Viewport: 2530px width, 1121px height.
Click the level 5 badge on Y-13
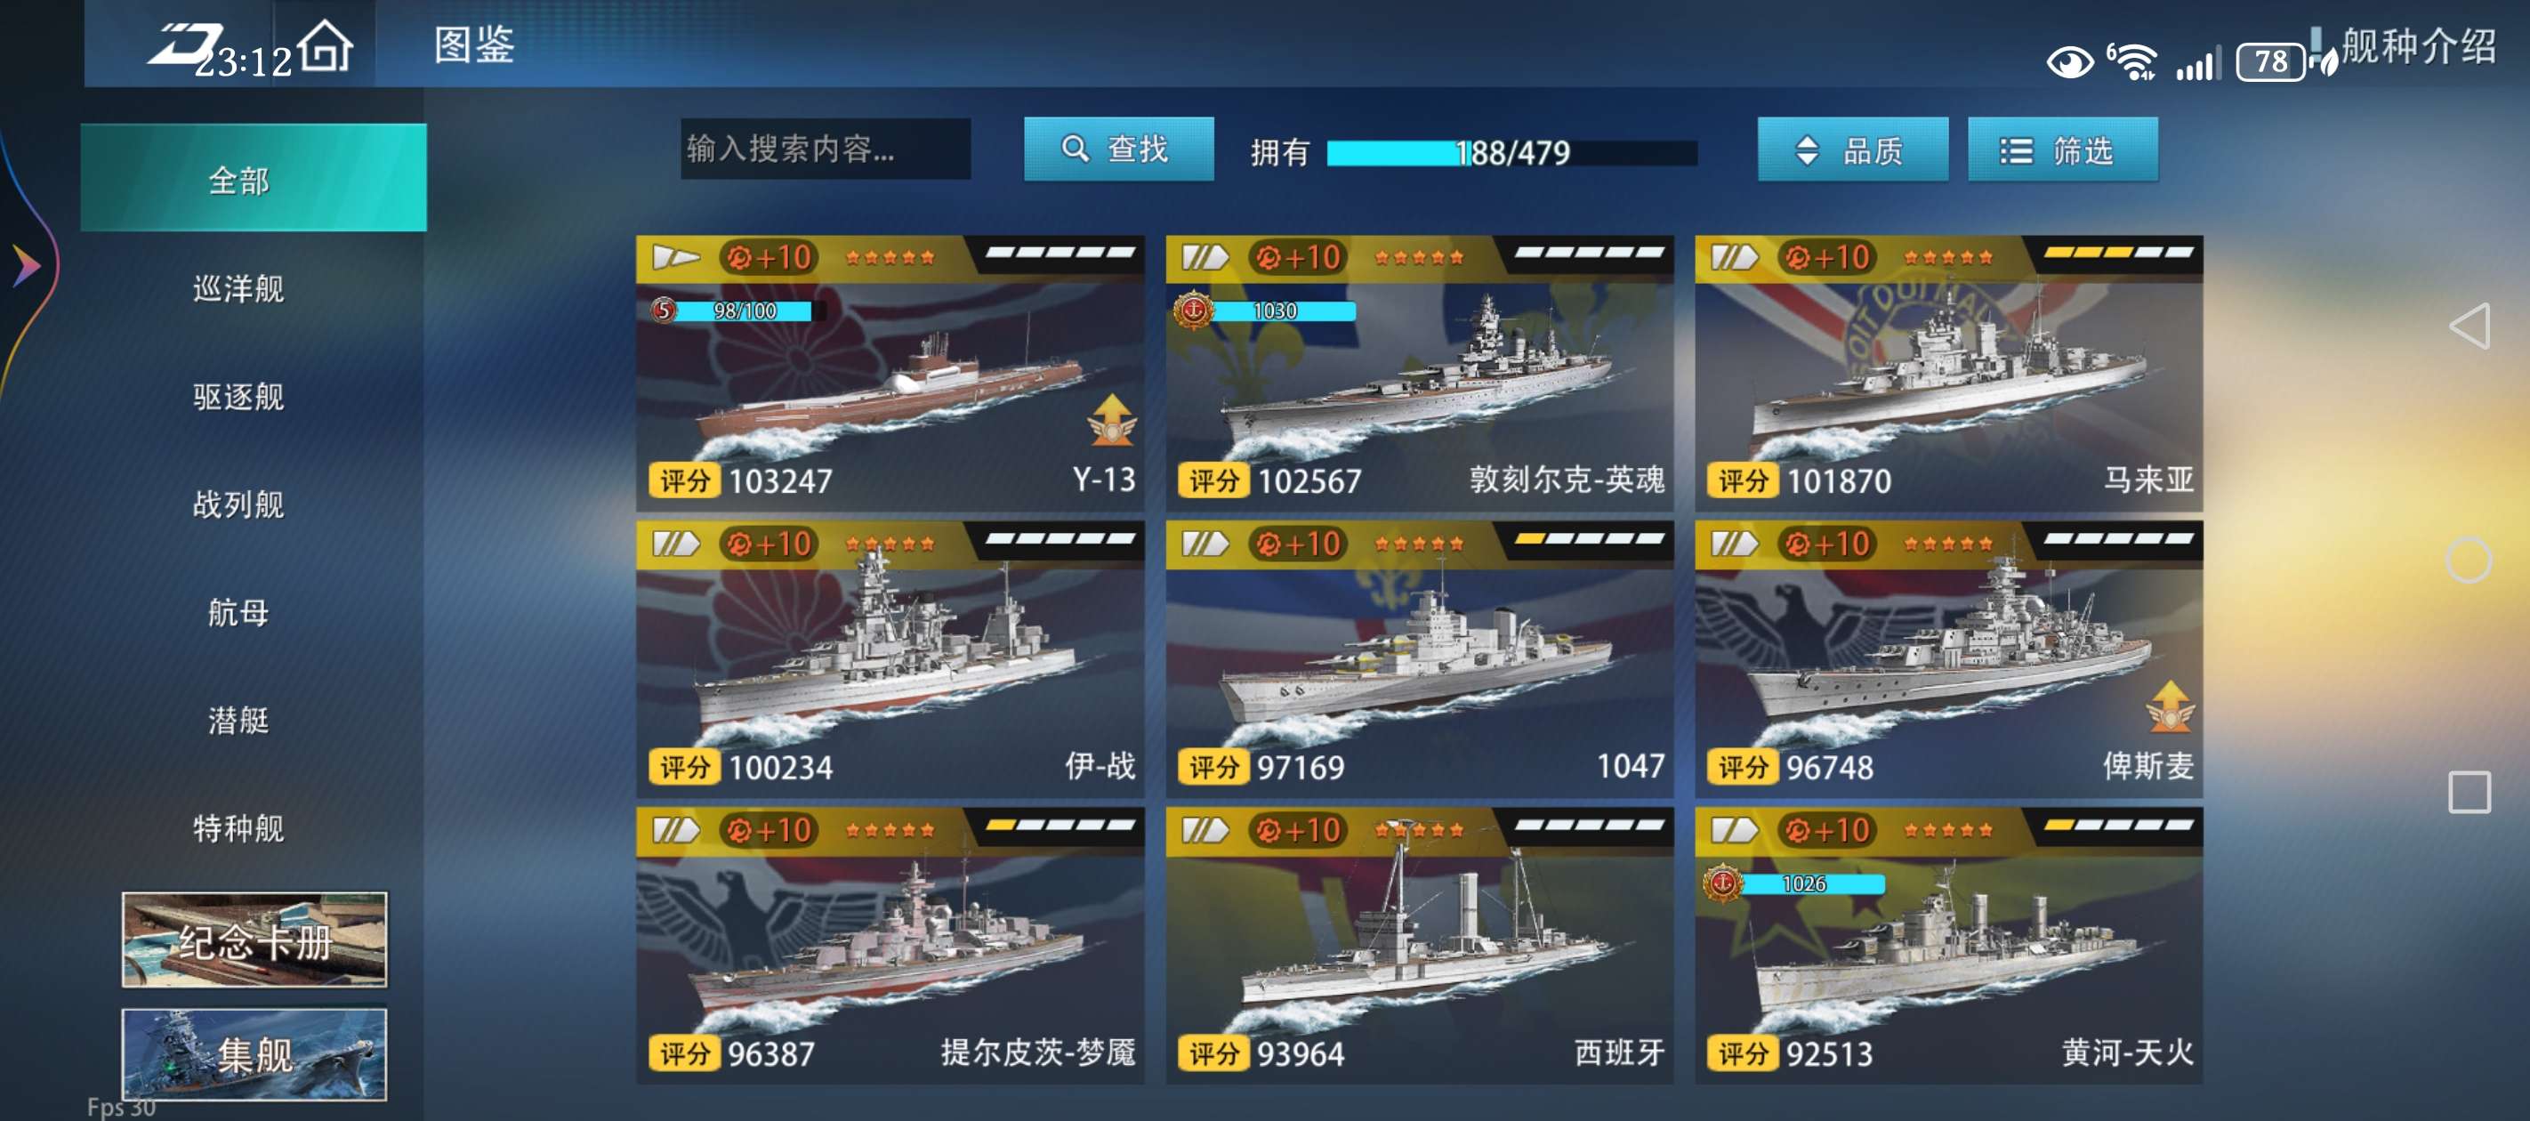pyautogui.click(x=664, y=310)
